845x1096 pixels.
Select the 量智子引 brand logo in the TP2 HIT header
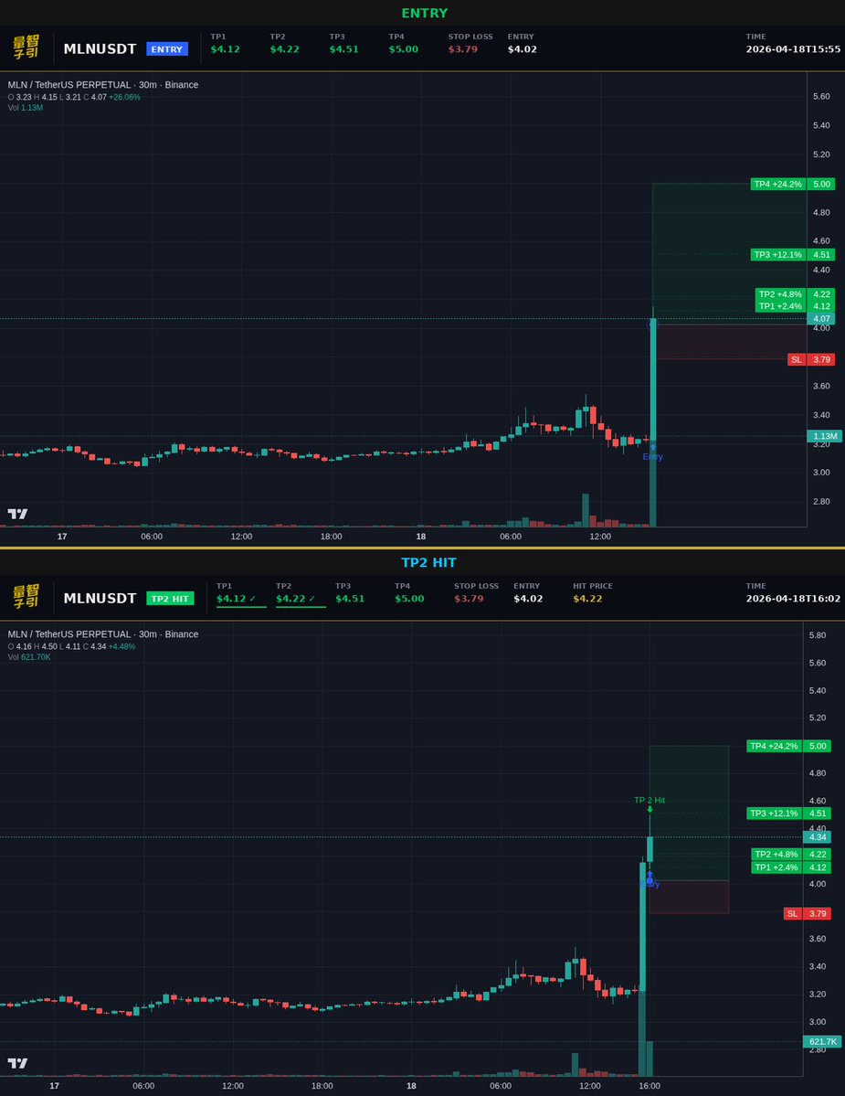(x=27, y=596)
